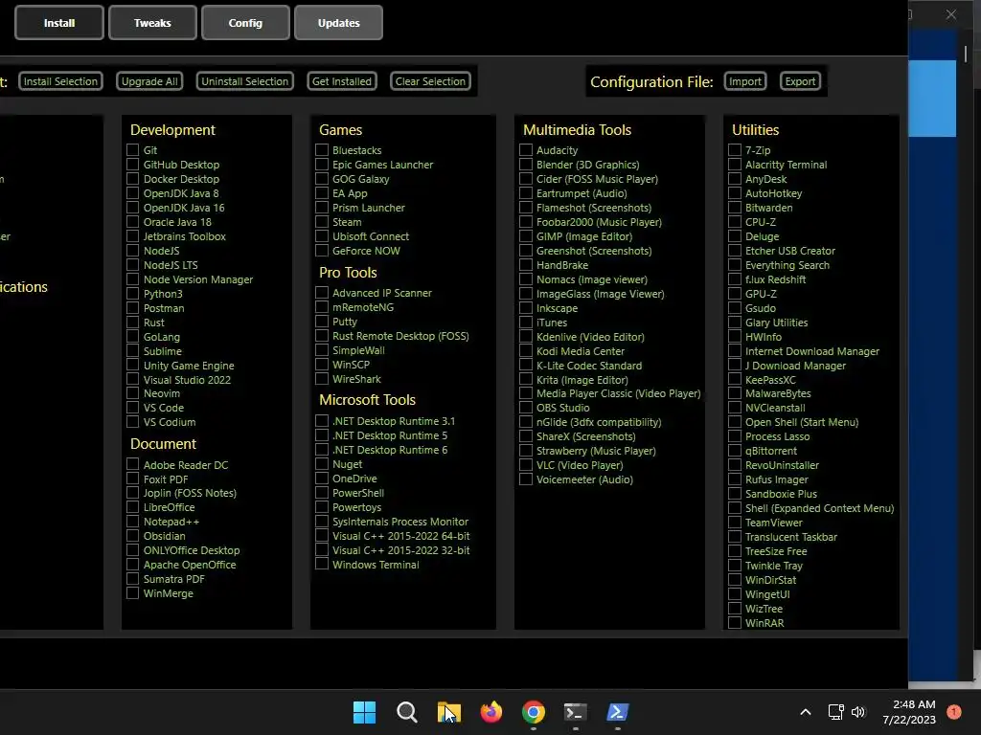Viewport: 981px width, 735px height.
Task: Enable the PowerShell checkbox
Action: point(322,493)
